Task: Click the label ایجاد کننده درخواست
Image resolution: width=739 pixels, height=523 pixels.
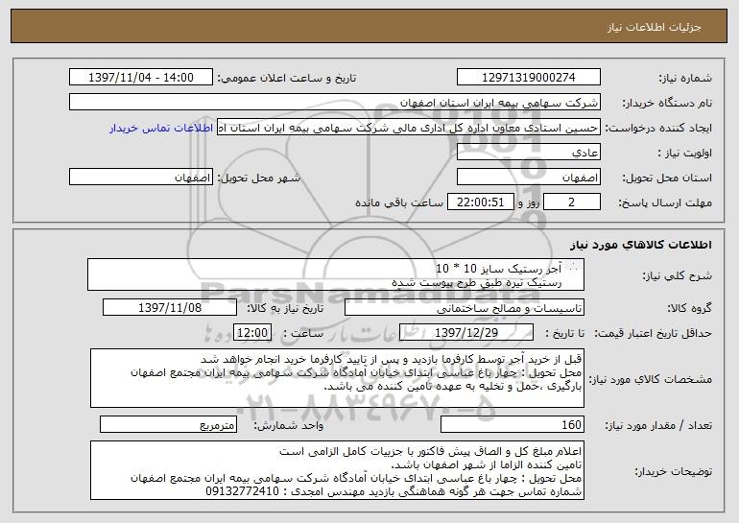Action: point(658,129)
